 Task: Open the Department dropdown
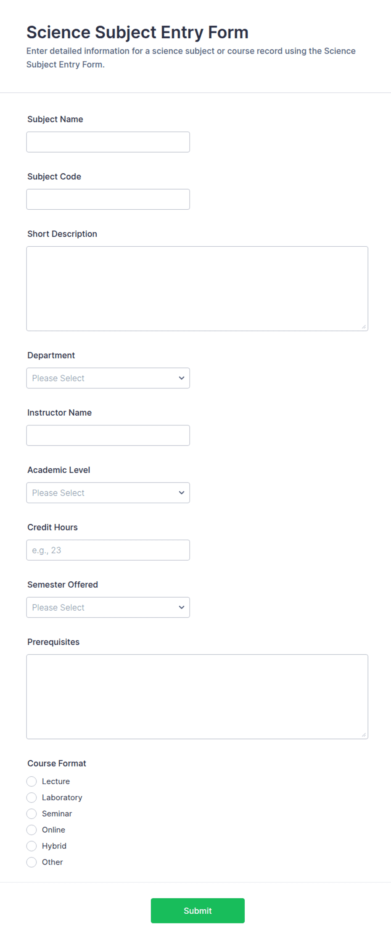tap(108, 378)
